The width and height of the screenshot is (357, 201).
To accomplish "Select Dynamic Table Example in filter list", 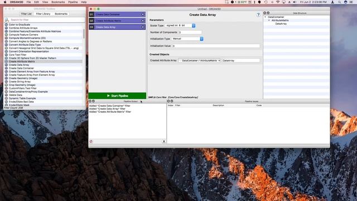I will tap(44, 98).
